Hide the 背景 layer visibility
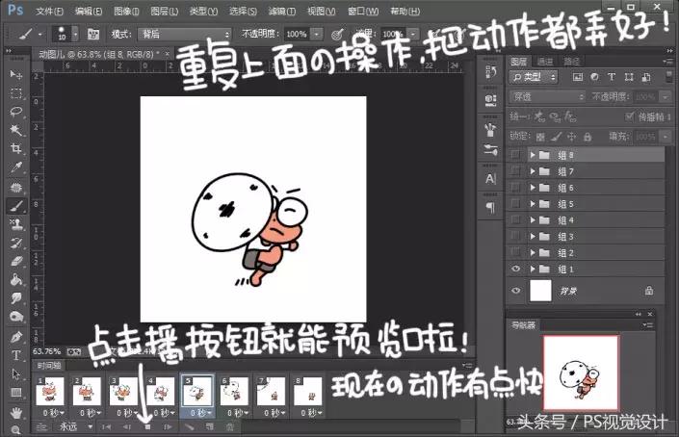This screenshot has height=437, width=679. tap(515, 291)
